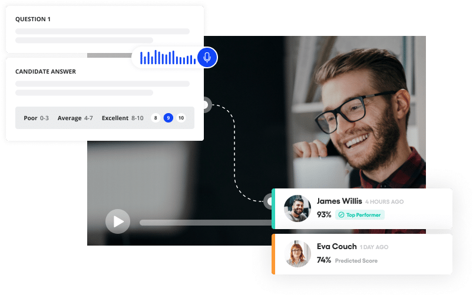Click the Poor 0-3 rating label
476x298 pixels.
pos(36,118)
